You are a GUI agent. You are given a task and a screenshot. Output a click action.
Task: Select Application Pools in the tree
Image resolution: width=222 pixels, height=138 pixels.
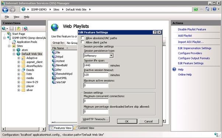[x=27, y=42]
